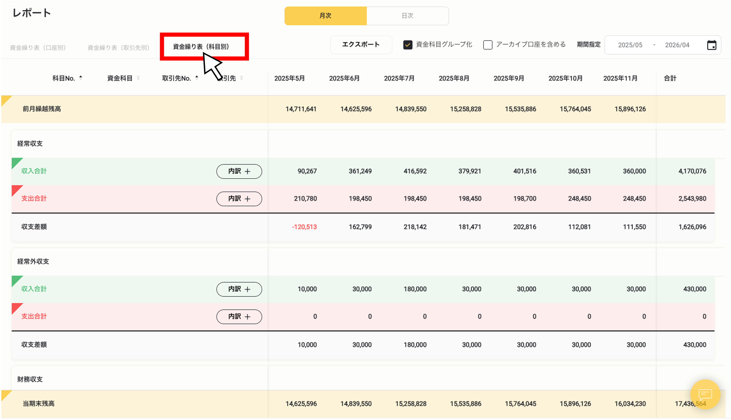731x420 pixels.
Task: Sort by 取引先No. column arrow
Action: pyautogui.click(x=197, y=78)
